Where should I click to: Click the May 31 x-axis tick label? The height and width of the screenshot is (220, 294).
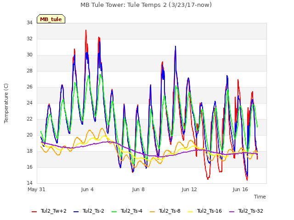pos(36,189)
